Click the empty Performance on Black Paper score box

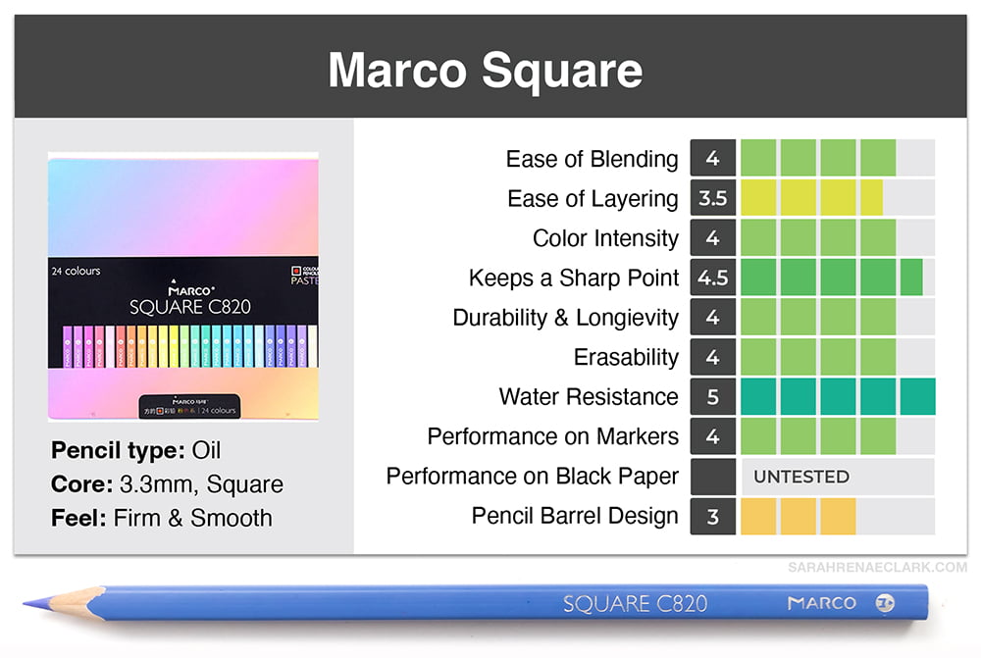(x=712, y=477)
